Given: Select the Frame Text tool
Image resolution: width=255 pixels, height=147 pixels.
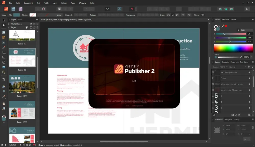Looking at the screenshot, I should [4, 32].
